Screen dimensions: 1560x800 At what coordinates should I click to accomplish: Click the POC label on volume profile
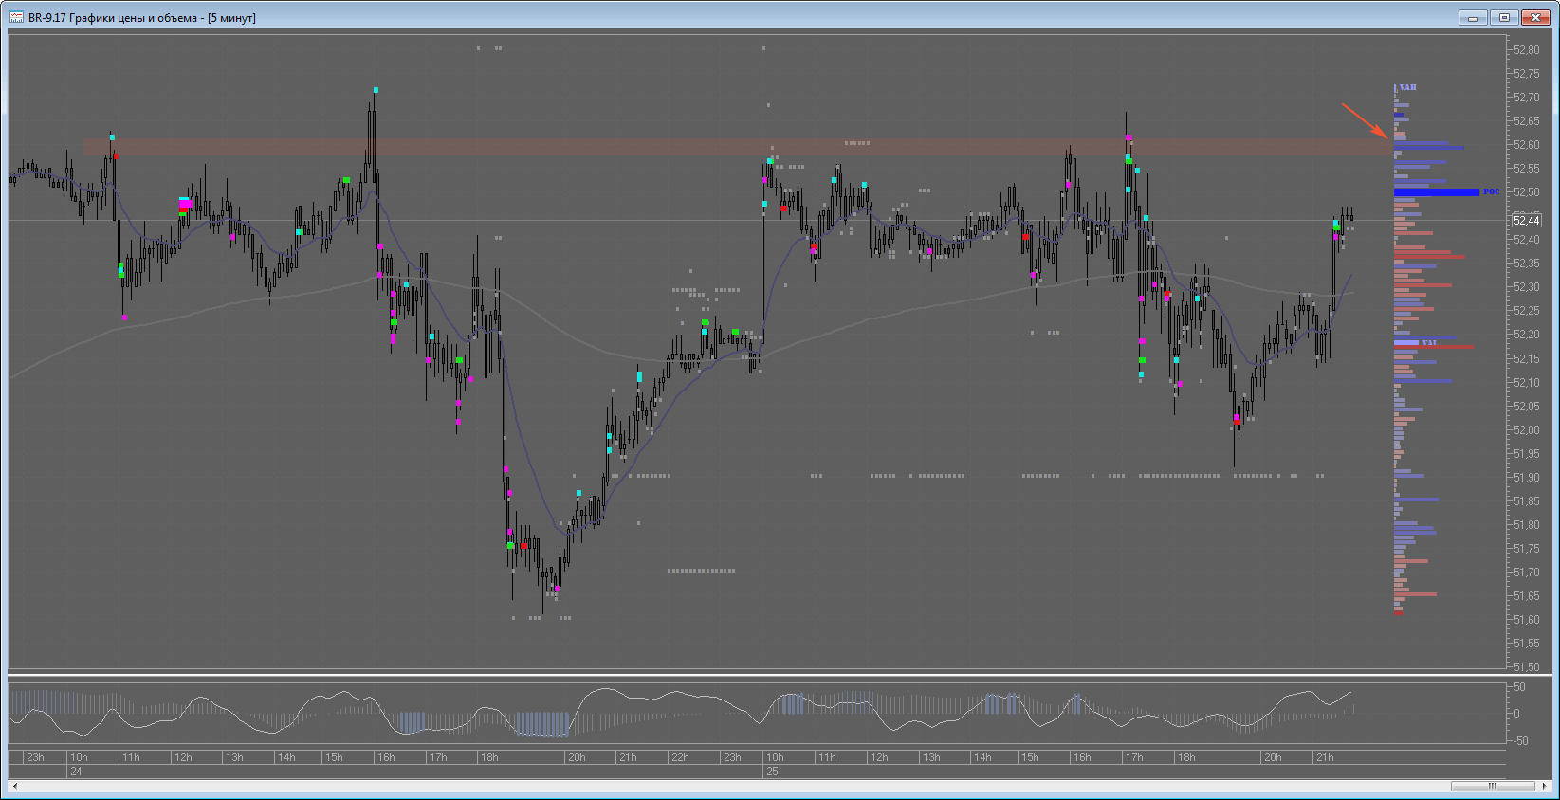(1492, 191)
